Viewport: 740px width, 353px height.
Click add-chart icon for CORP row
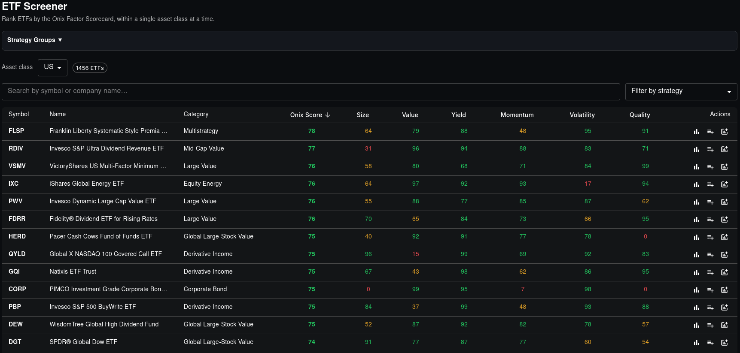tap(725, 290)
